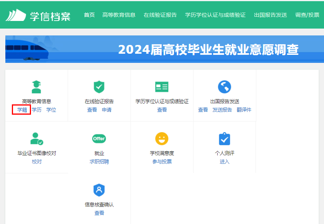Click the green Offer 就业 icon
324x224 pixels.
[x=99, y=139]
